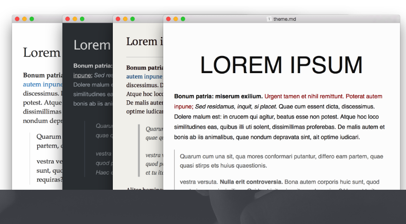Click the LOREM IPSUM heading
This screenshot has height=224, width=406.
281,65
